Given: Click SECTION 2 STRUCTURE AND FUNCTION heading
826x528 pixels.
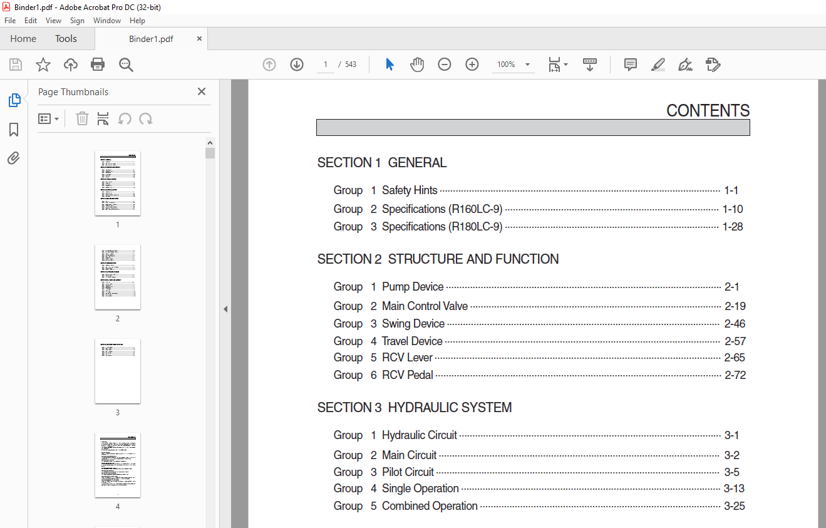Looking at the screenshot, I should [x=438, y=259].
